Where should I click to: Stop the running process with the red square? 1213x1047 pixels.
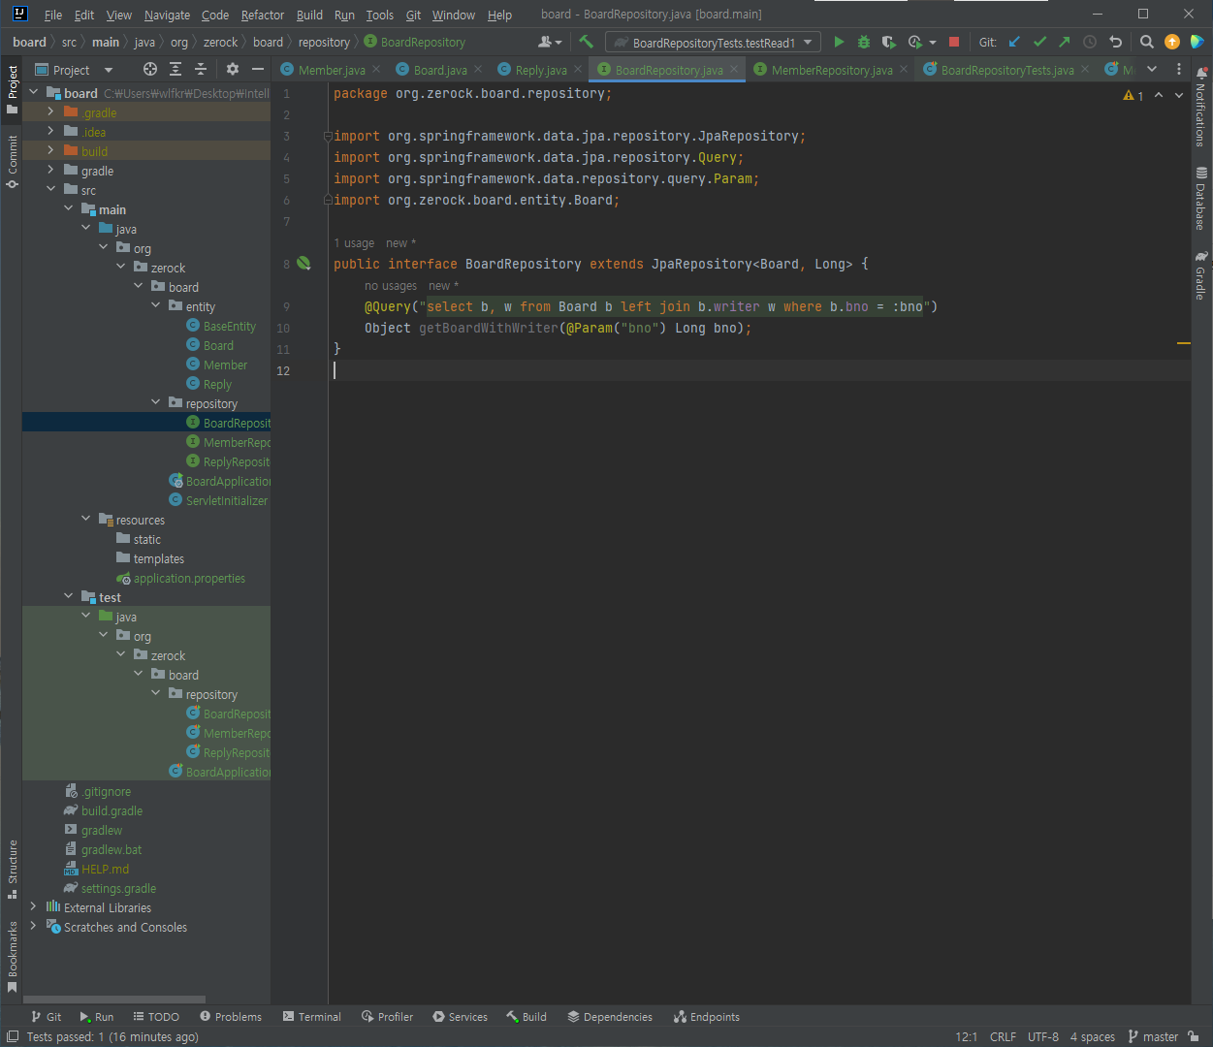954,42
